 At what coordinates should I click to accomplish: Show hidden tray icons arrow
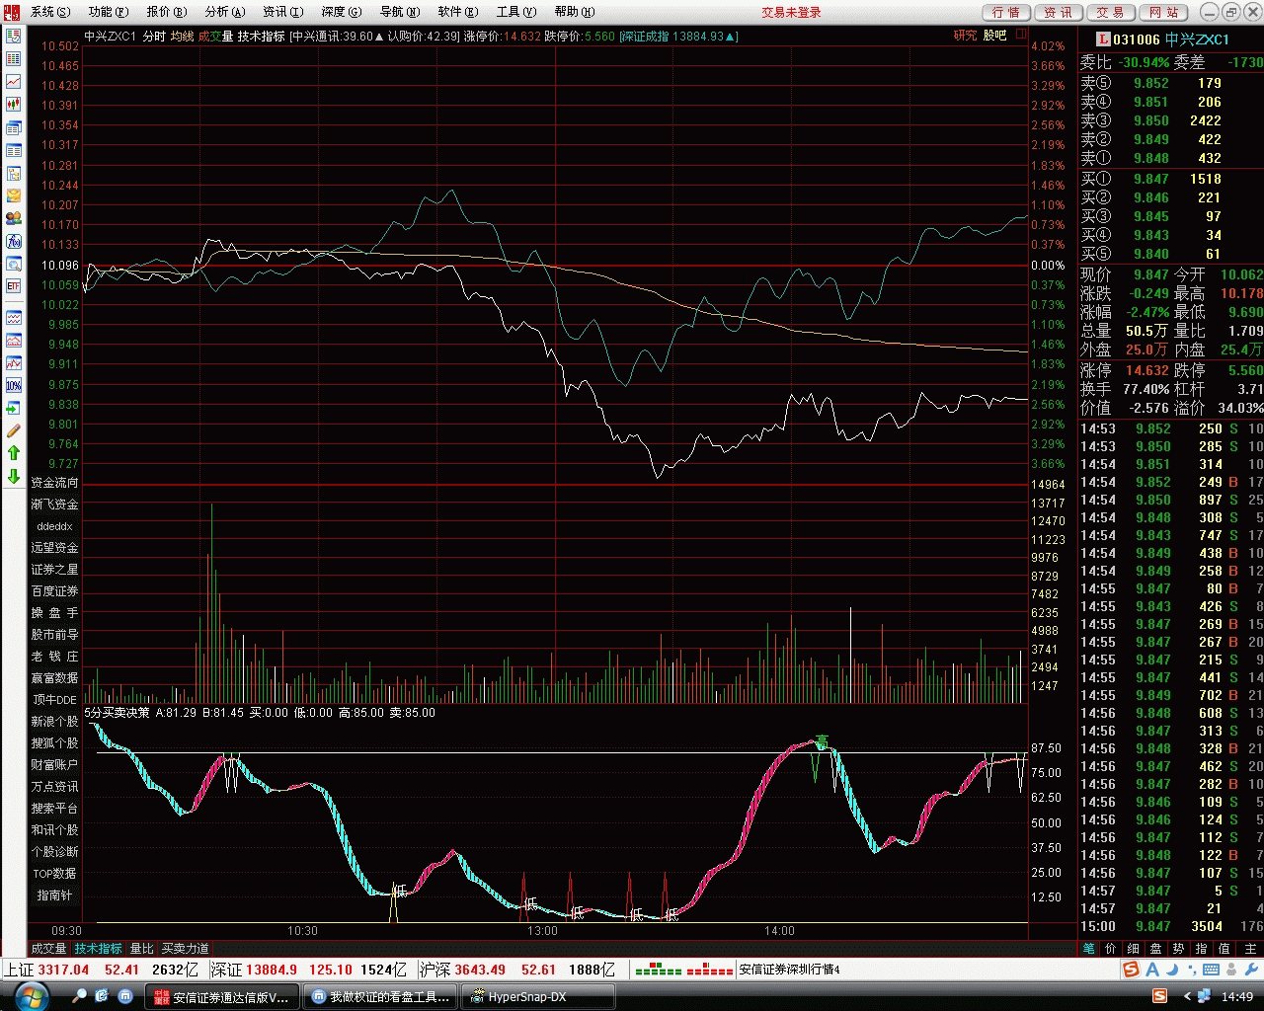(1187, 996)
